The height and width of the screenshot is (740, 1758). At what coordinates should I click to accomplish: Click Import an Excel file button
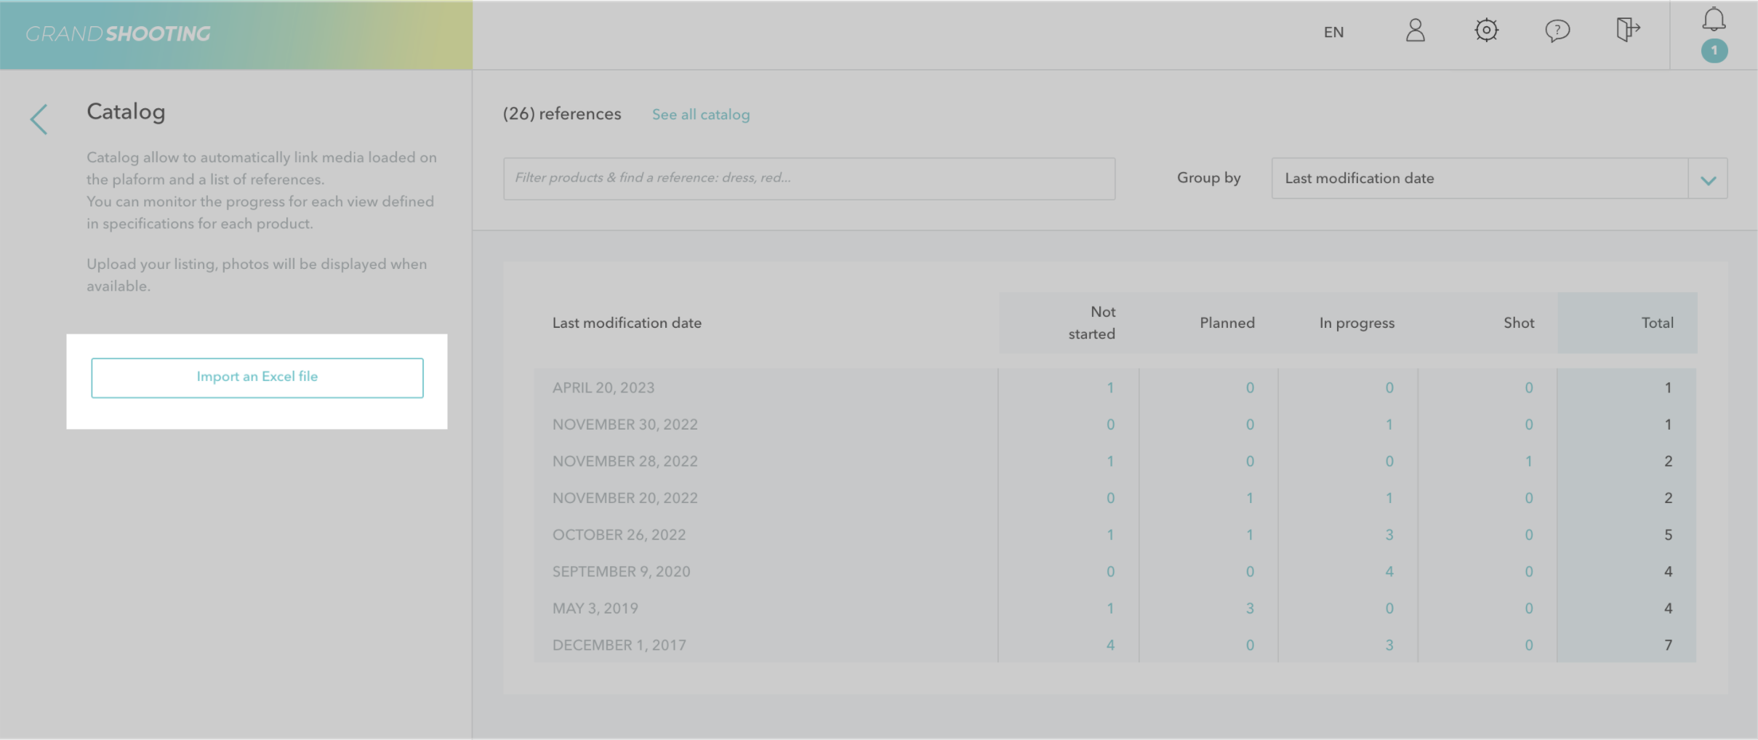(257, 377)
